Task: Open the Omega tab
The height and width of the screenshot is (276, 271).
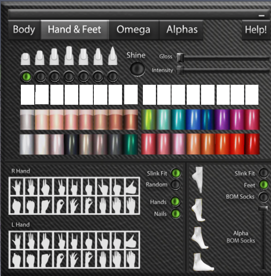Action: click(134, 30)
